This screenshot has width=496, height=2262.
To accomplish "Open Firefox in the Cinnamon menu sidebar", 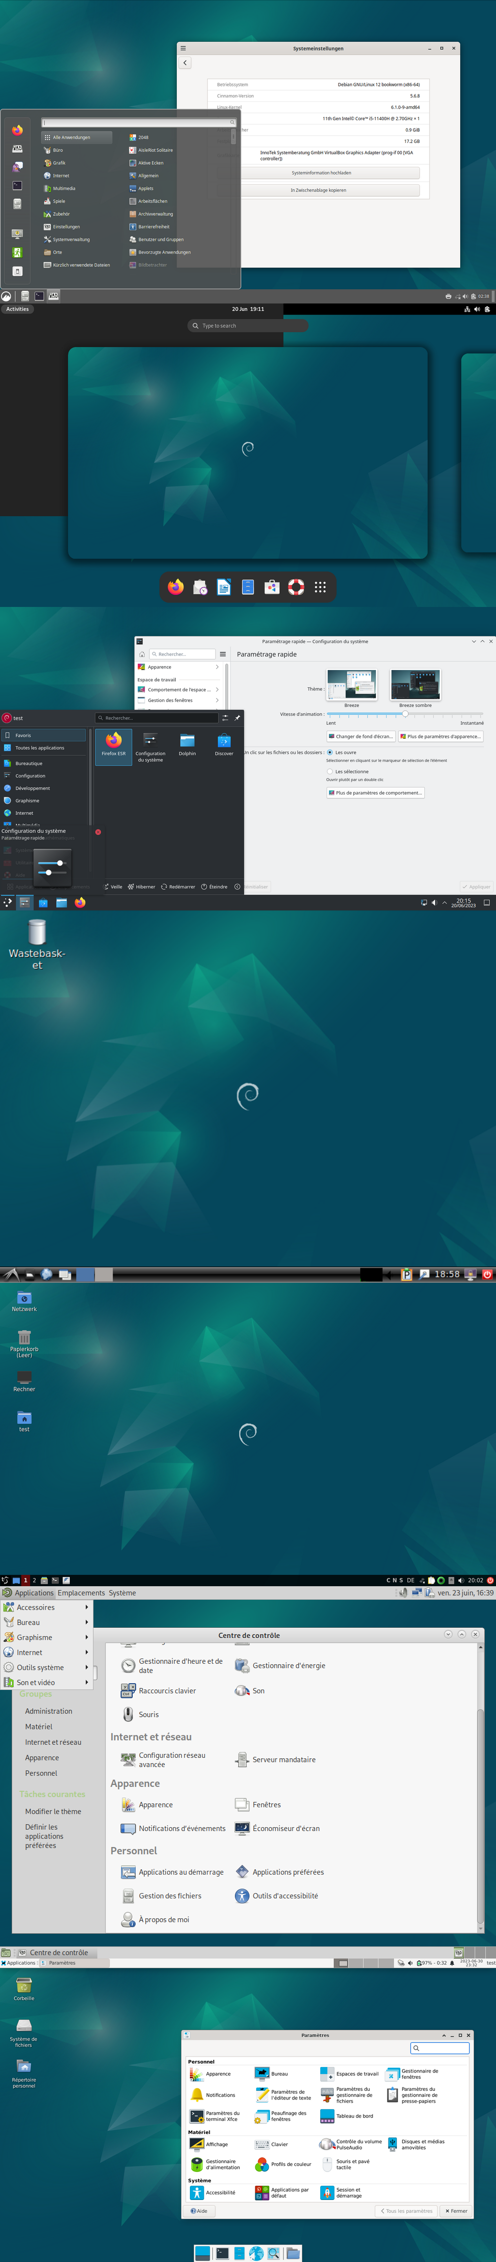I will click(x=16, y=130).
